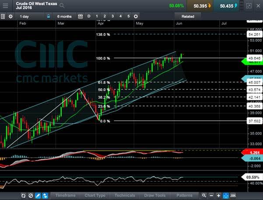
Task: Select chart preset 1
Action: 97,16
